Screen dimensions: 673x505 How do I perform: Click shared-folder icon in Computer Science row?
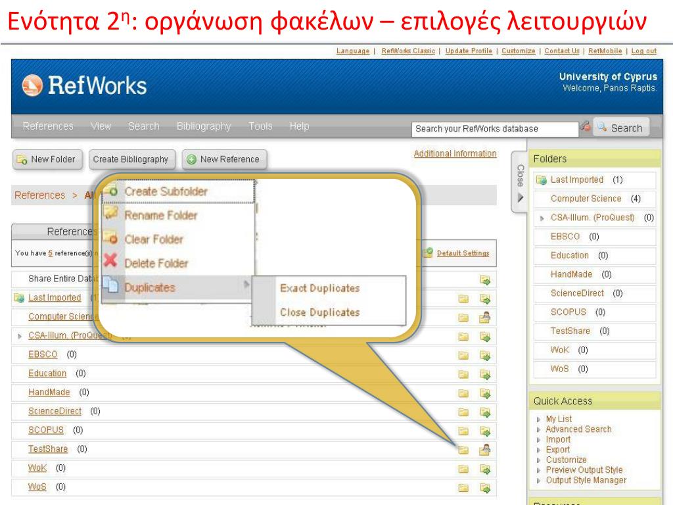(485, 317)
